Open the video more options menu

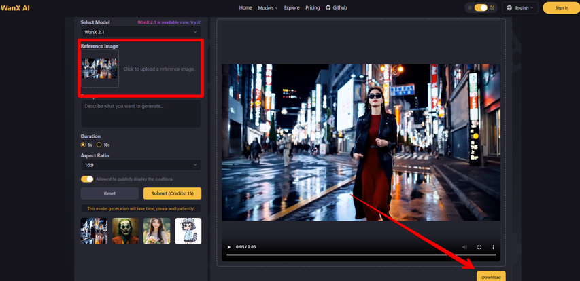click(x=493, y=247)
